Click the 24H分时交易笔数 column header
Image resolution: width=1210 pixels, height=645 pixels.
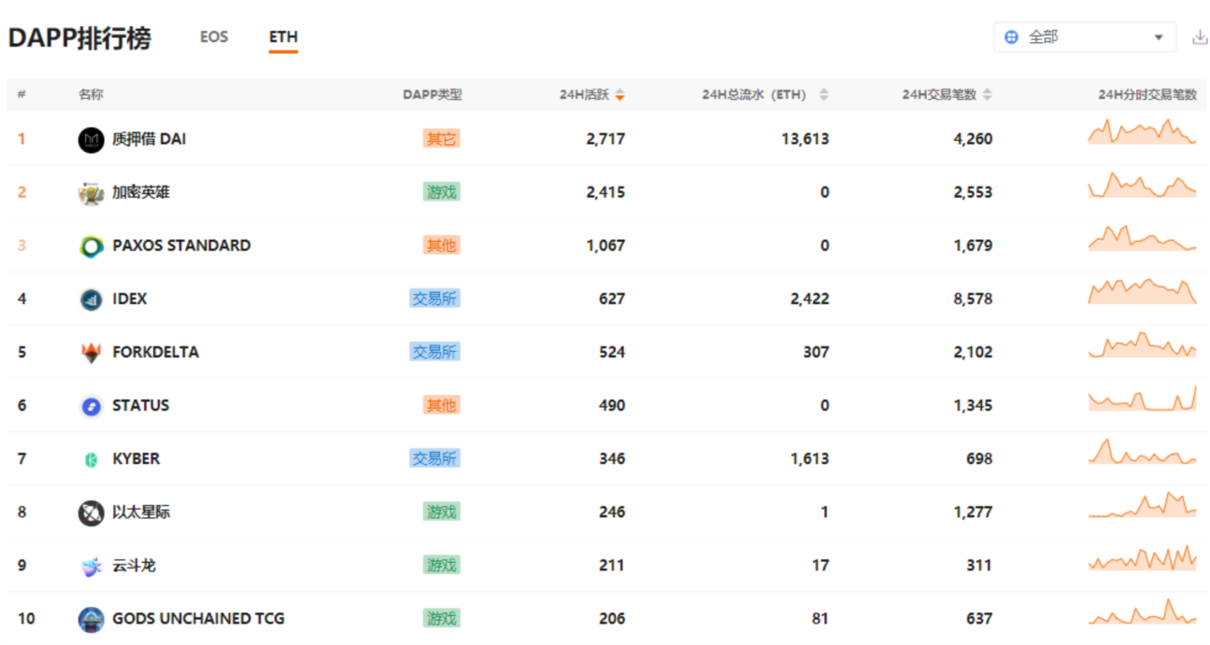pos(1147,94)
